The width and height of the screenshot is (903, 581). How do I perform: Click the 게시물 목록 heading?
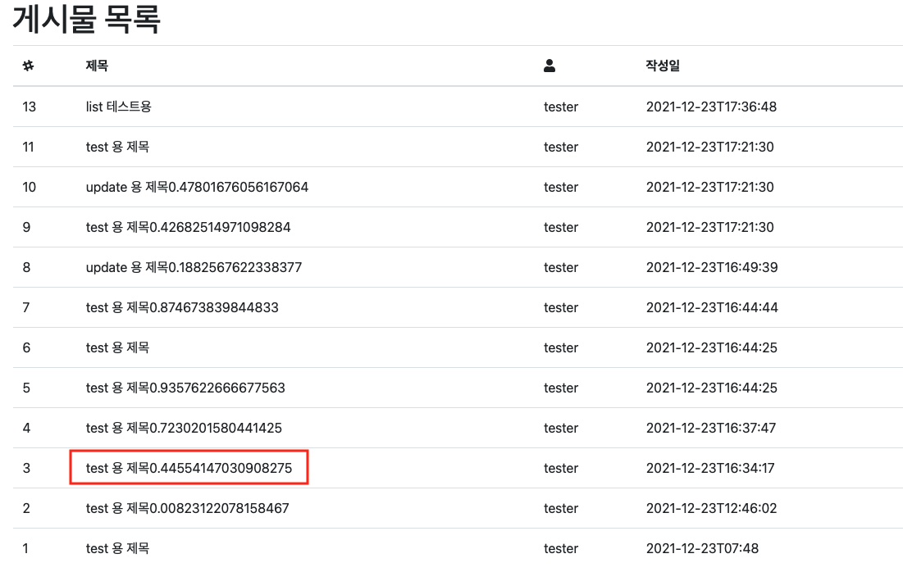click(86, 18)
